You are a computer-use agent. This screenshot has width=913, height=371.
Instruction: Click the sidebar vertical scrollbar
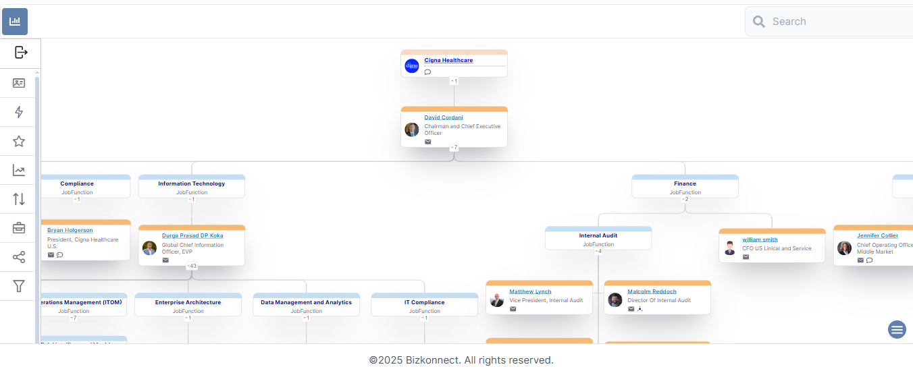37,209
